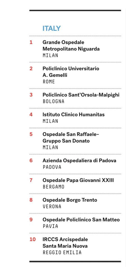Click rank number 5
The width and height of the screenshot is (126, 267).
click(31, 134)
